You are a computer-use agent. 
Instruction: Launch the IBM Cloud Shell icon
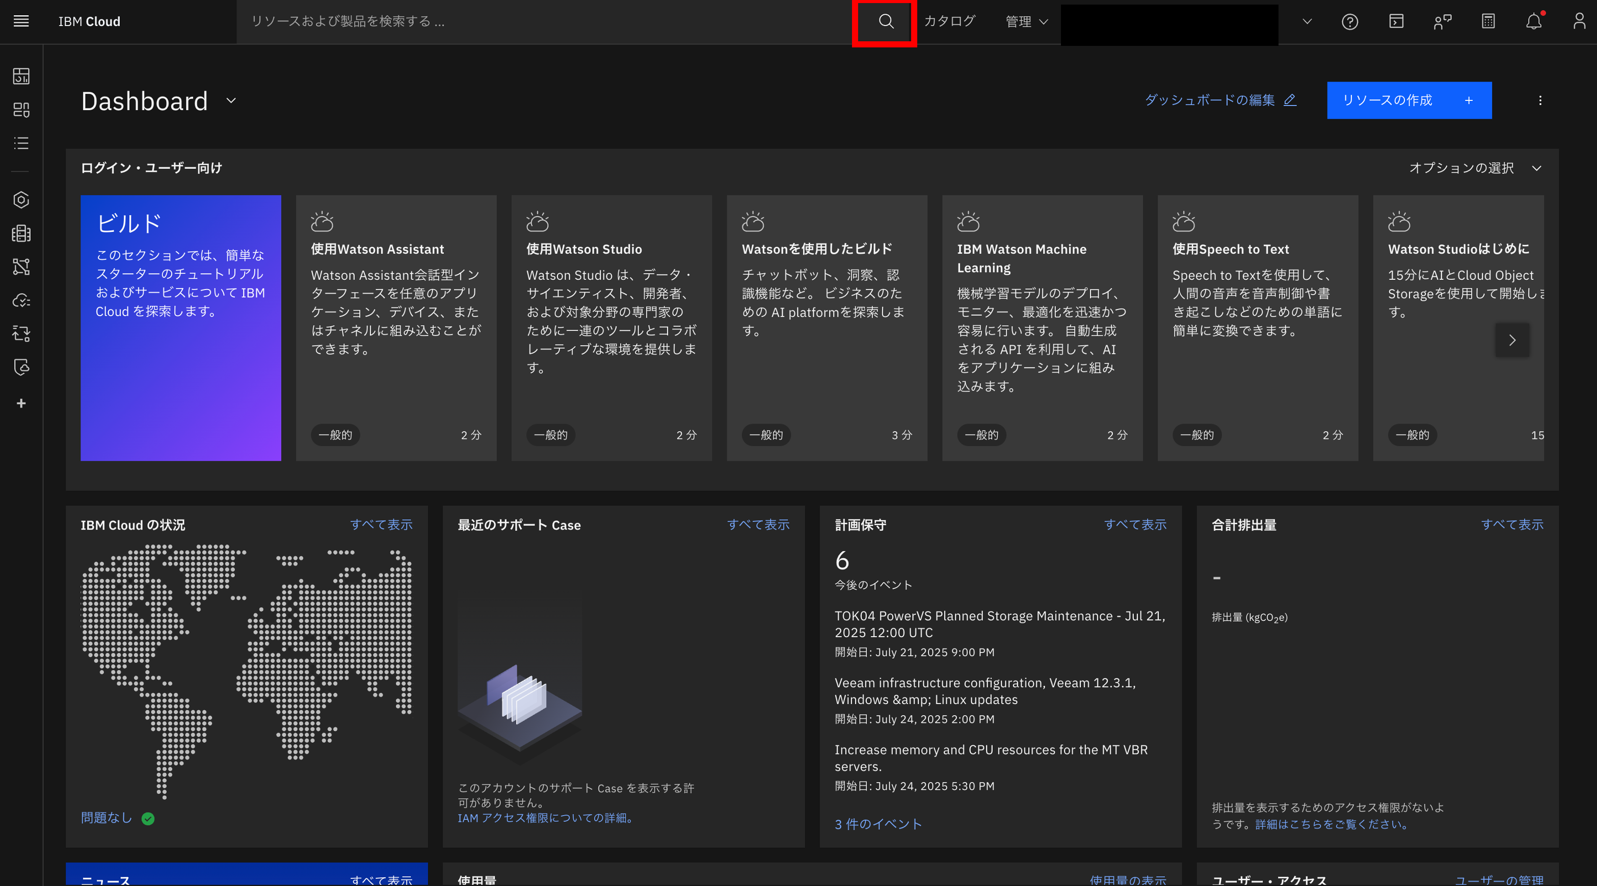tap(1396, 22)
